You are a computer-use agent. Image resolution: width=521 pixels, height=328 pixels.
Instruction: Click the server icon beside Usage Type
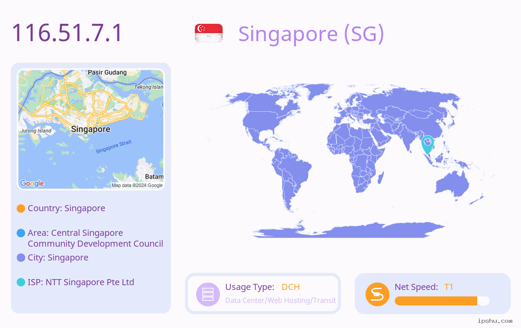pyautogui.click(x=208, y=294)
